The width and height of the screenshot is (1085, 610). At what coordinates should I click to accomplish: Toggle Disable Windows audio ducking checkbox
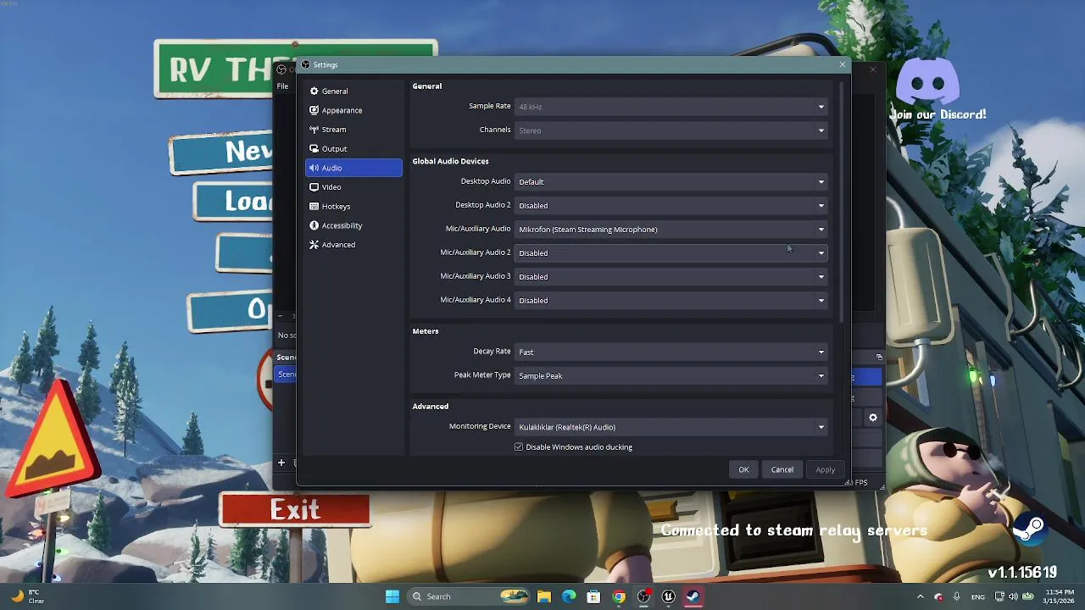tap(519, 447)
